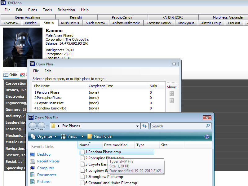Switch to the Arkham Miskatonic tab

pyautogui.click(x=126, y=23)
